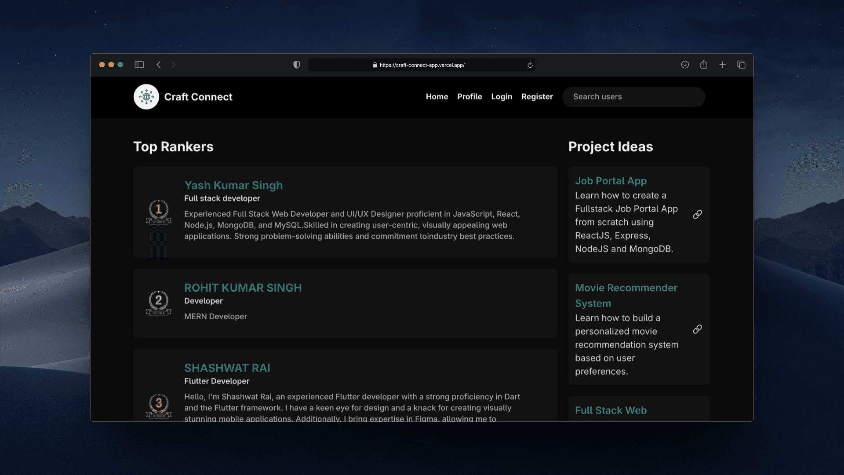Show the tab overview icon
This screenshot has height=475, width=844.
pos(741,65)
